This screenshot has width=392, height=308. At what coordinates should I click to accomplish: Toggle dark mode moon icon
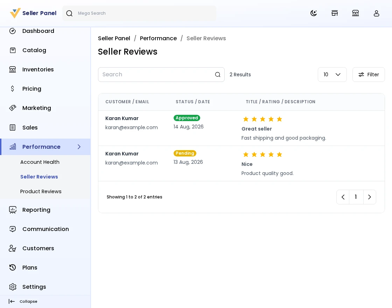point(314,13)
